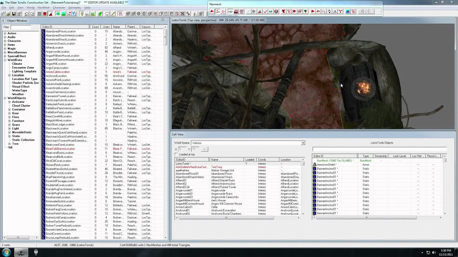This screenshot has height=257, width=458.
Task: Expand the Magic category in the Object Window
Action: [x=5, y=49]
